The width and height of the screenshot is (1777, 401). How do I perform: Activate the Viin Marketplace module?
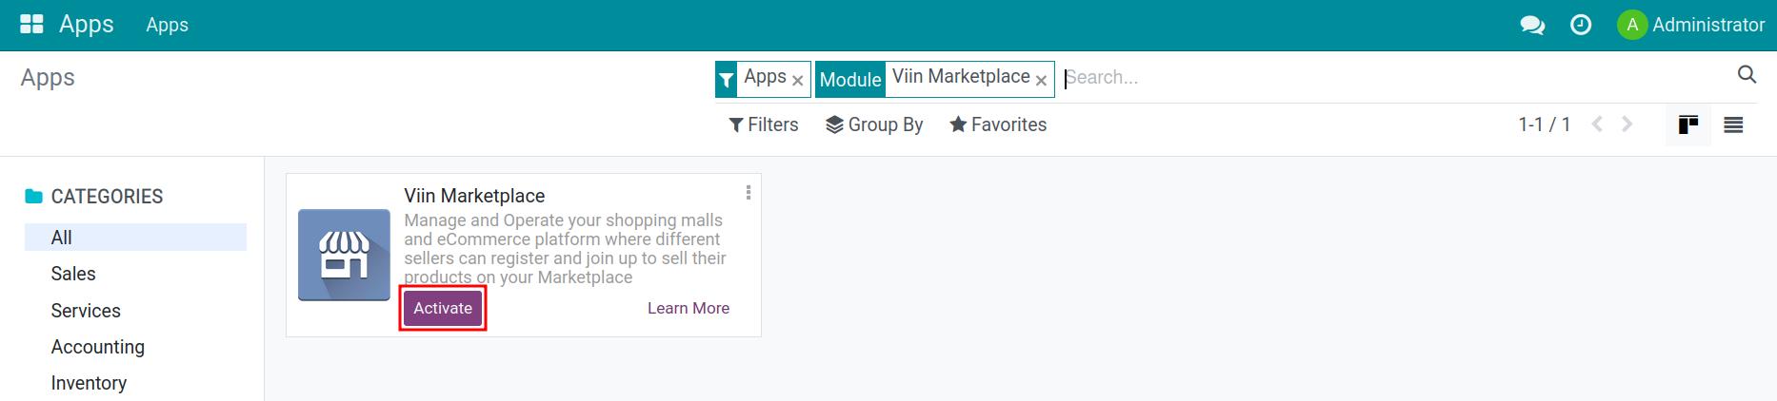(443, 308)
